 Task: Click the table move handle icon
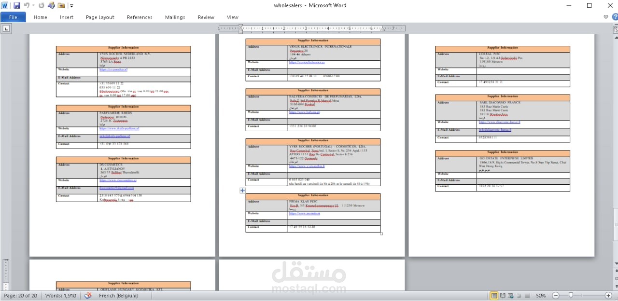242,191
